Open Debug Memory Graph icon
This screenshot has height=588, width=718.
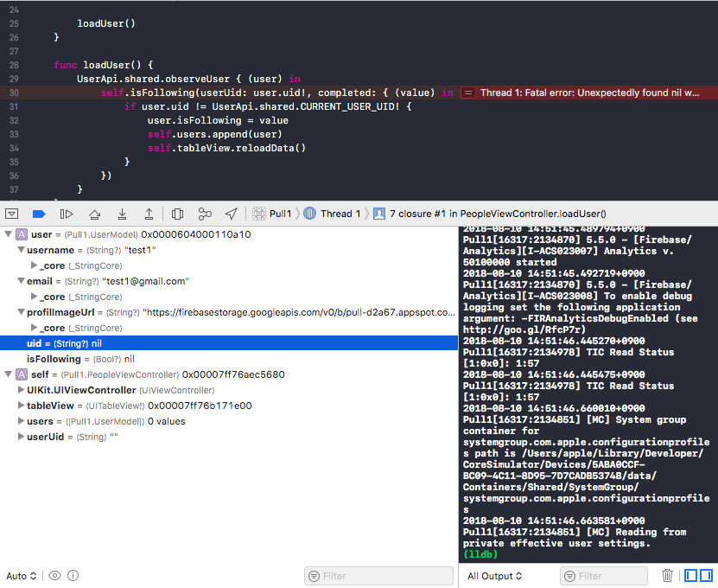point(205,214)
